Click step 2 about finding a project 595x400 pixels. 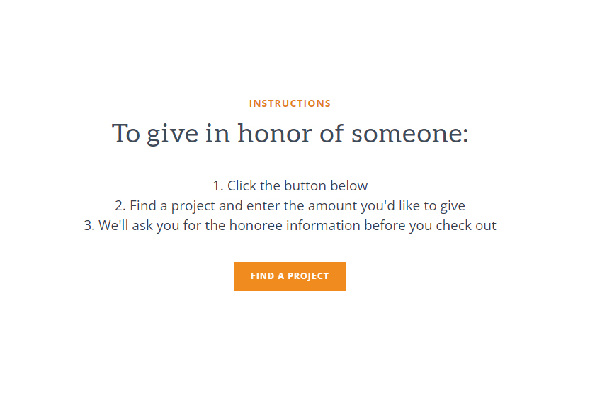(290, 206)
